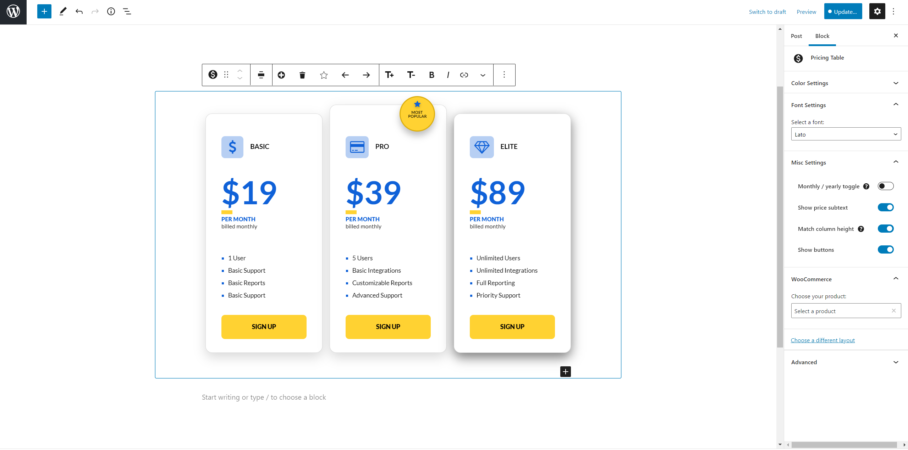Click the Select a product field
The height and width of the screenshot is (450, 908).
[x=846, y=311]
